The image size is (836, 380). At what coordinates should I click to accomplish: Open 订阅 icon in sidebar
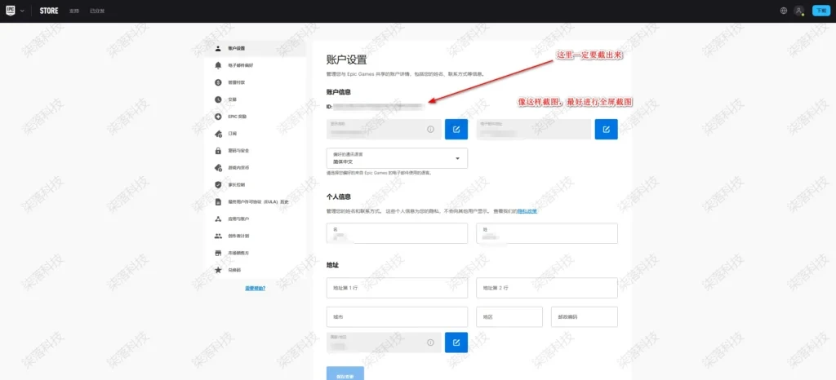pyautogui.click(x=218, y=134)
